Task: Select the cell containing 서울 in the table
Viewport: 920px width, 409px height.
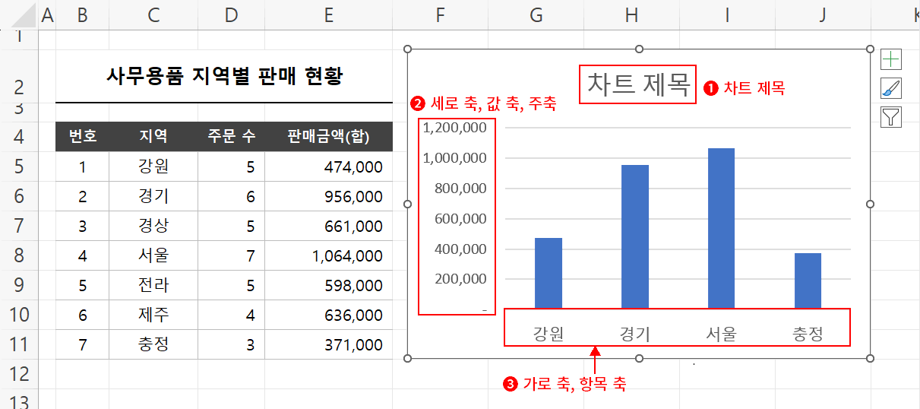Action: tap(154, 255)
